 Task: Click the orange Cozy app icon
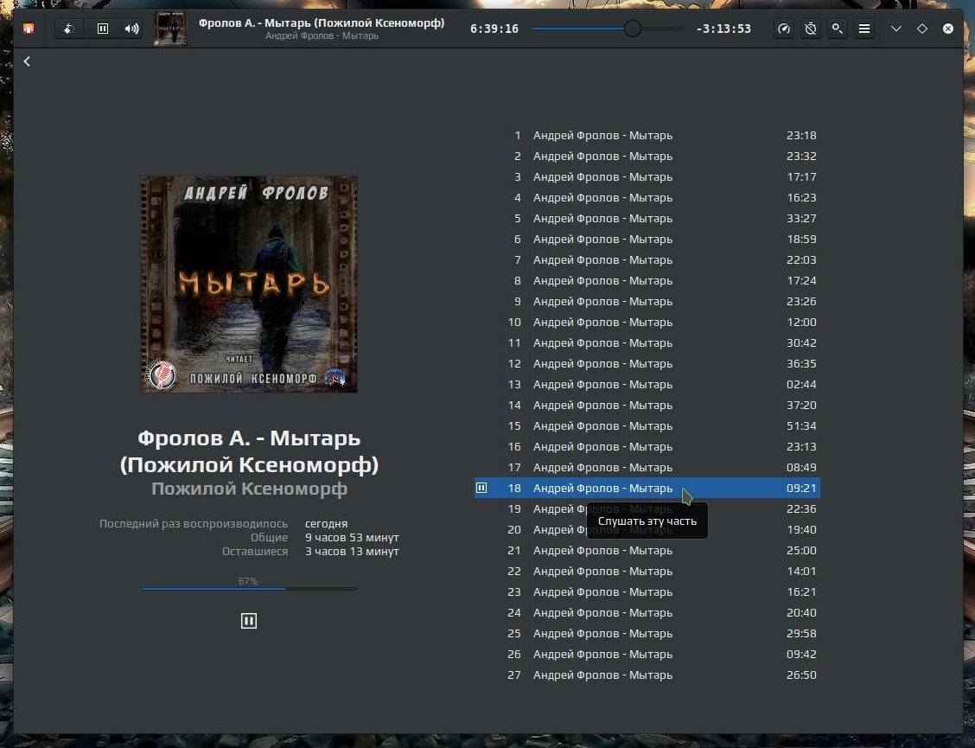point(29,29)
